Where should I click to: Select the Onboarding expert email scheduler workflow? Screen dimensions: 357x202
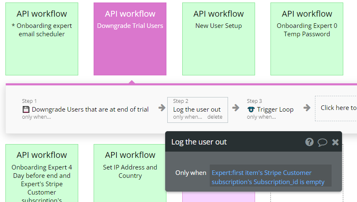[x=42, y=39]
